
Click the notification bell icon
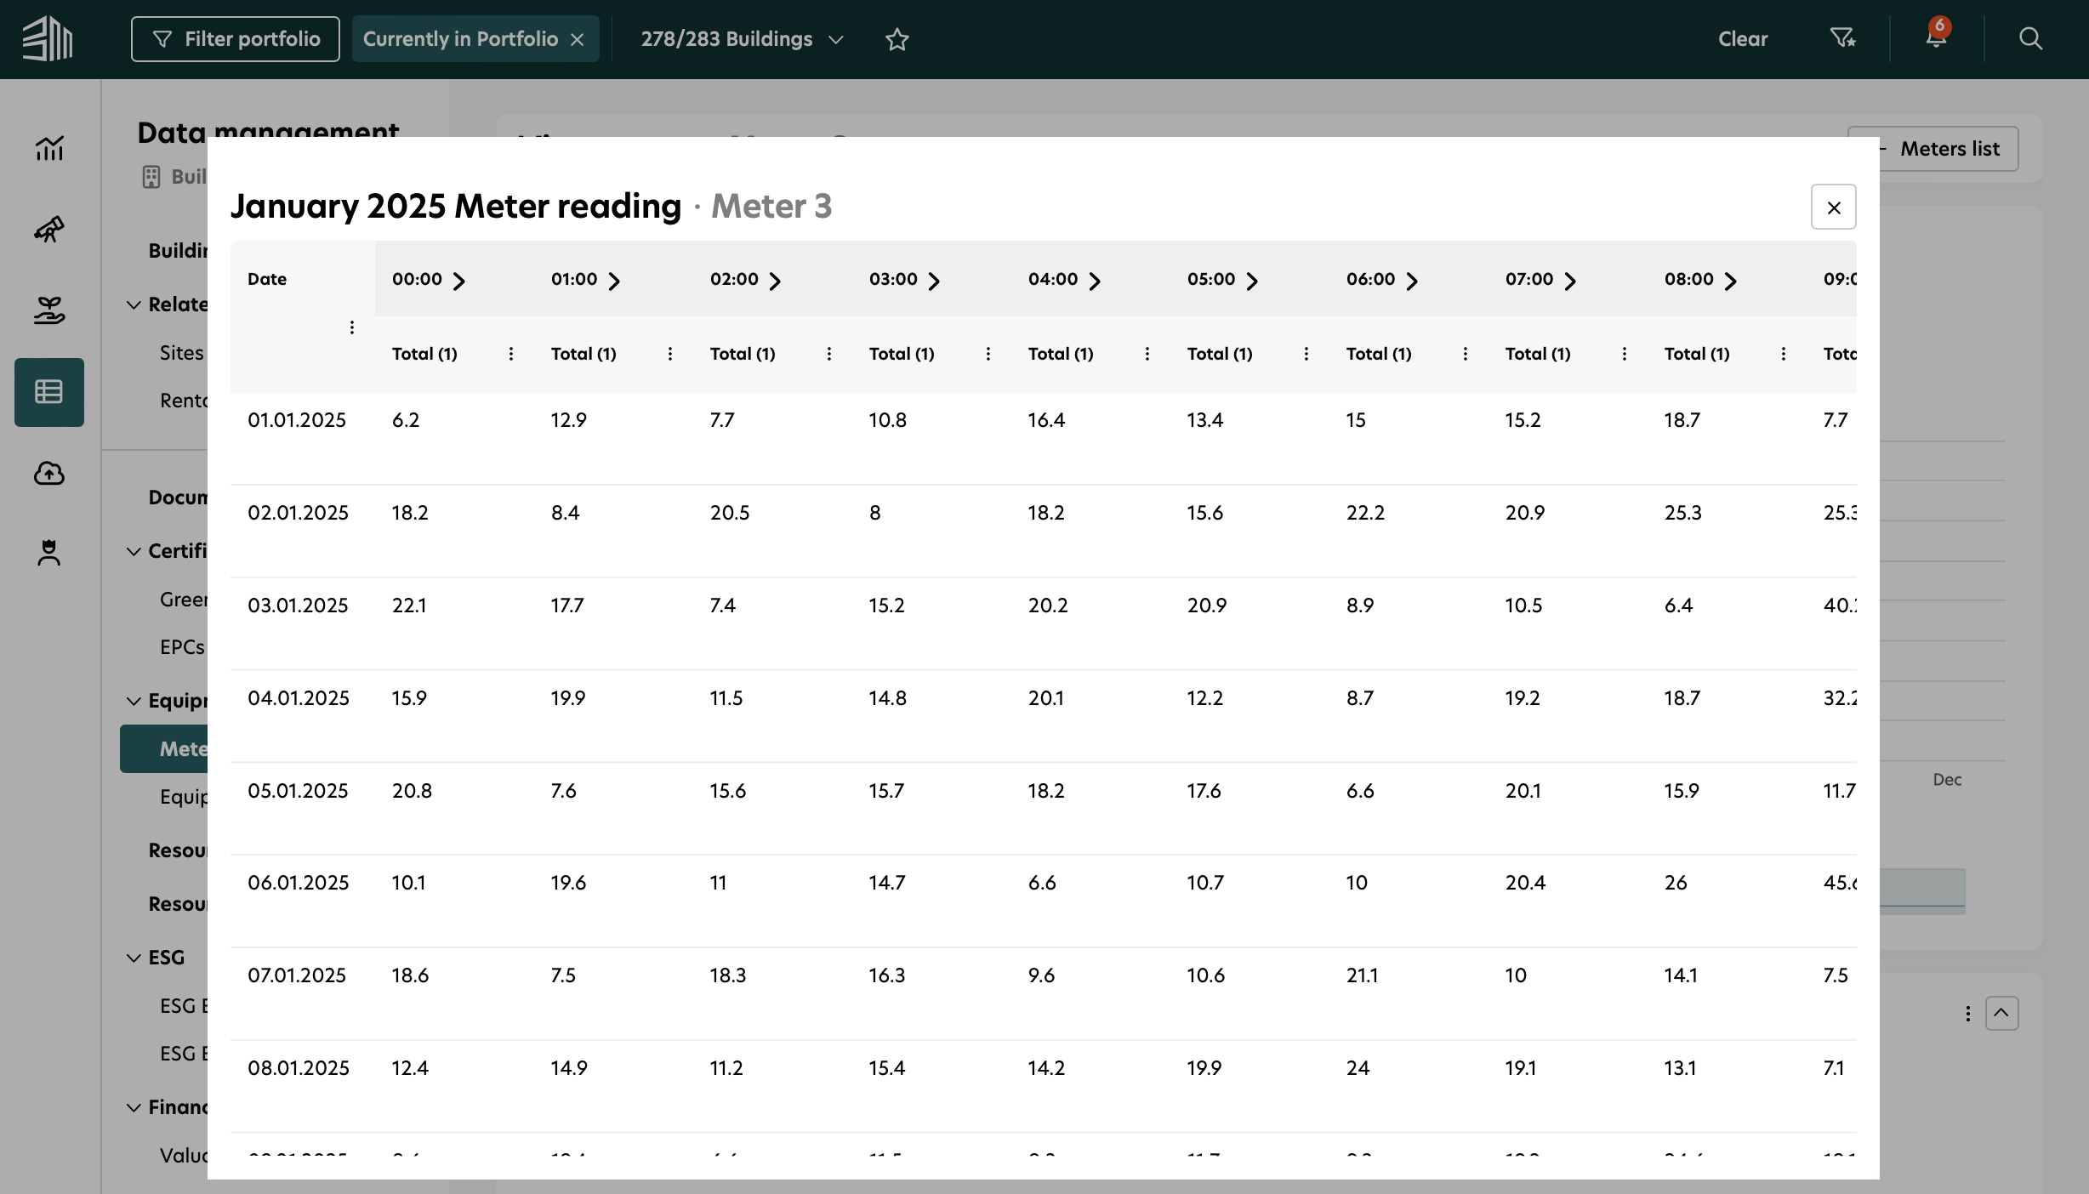(x=1936, y=38)
